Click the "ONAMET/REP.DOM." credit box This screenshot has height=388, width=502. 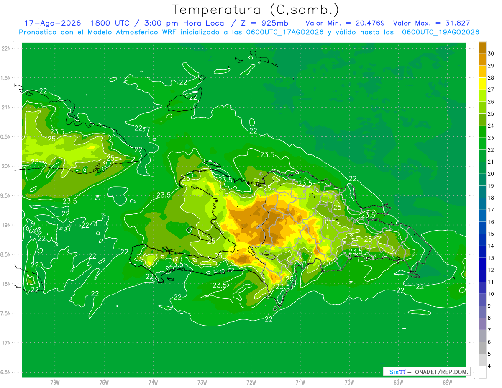(x=426, y=372)
